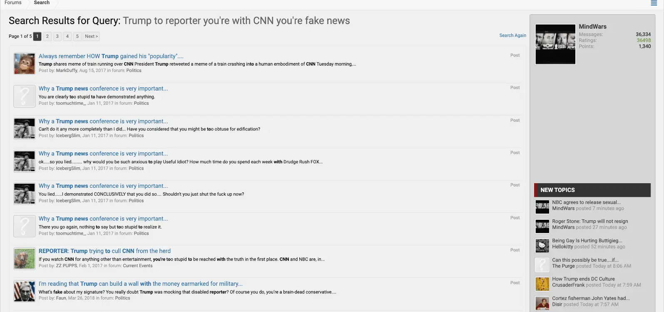The height and width of the screenshot is (312, 664).
Task: Open 'I'm reading that Trump can build a wall' result
Action: tap(141, 284)
